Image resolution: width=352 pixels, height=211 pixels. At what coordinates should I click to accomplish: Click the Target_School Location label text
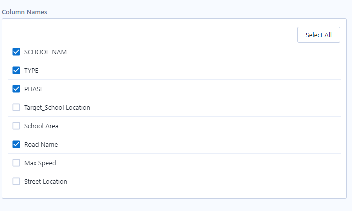tap(57, 108)
